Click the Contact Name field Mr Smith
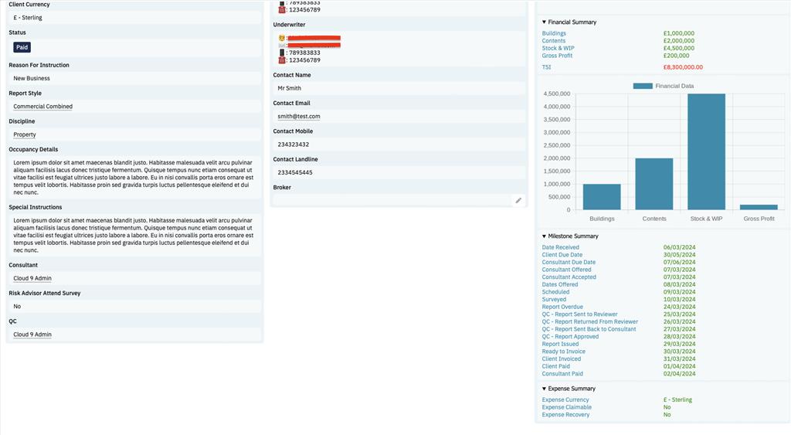The width and height of the screenshot is (791, 435). pos(398,88)
